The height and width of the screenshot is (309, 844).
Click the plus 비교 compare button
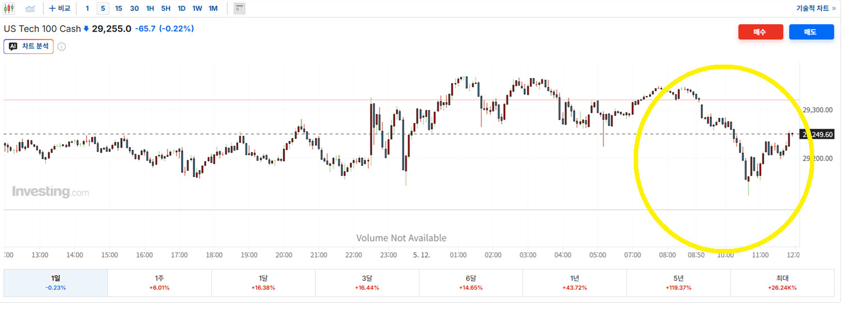point(60,8)
